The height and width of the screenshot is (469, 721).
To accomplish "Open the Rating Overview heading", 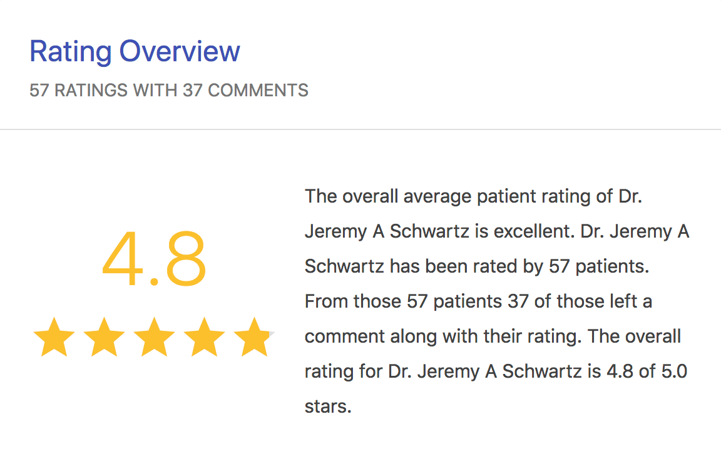I will click(135, 51).
